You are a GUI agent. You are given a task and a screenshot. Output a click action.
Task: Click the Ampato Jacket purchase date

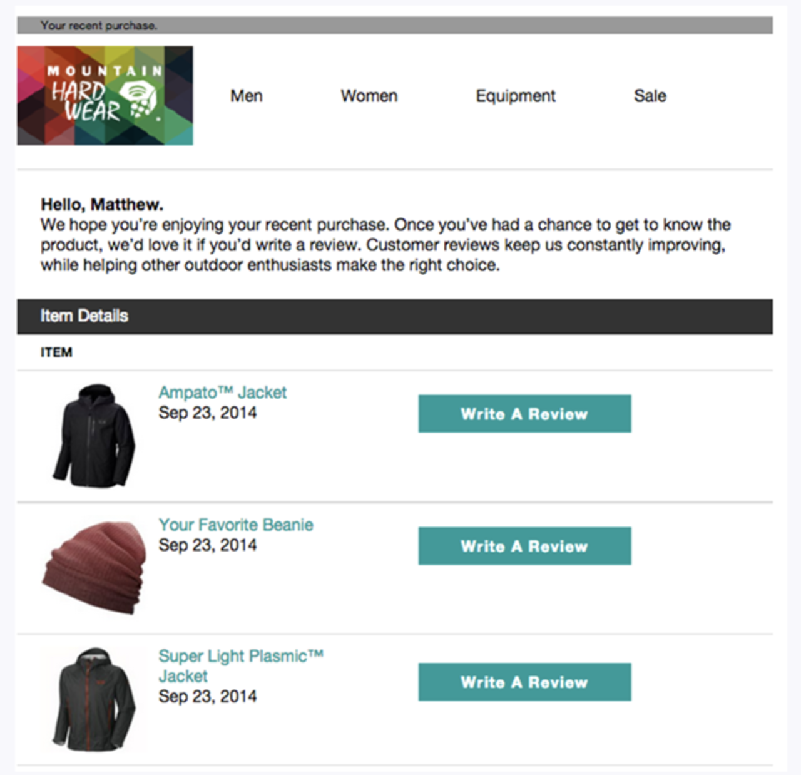[x=208, y=413]
